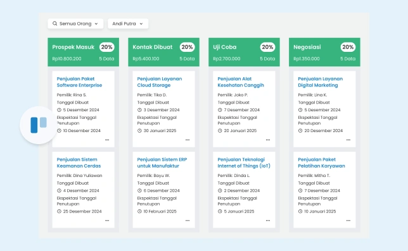Click clock icon beside 25 Desember 2024

click(x=59, y=211)
